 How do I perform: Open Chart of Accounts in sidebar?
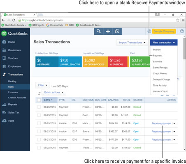coord(17,98)
